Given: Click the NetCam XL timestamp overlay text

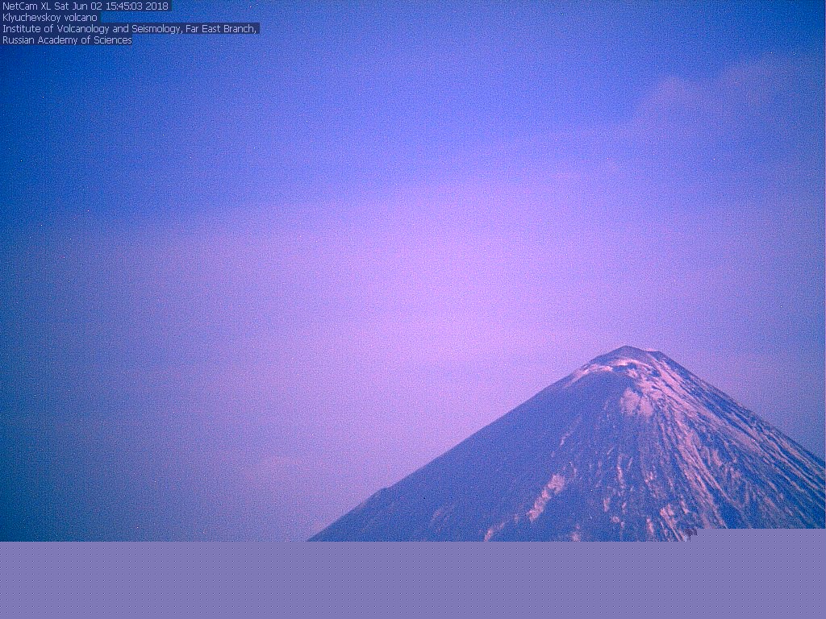Looking at the screenshot, I should 86,6.
